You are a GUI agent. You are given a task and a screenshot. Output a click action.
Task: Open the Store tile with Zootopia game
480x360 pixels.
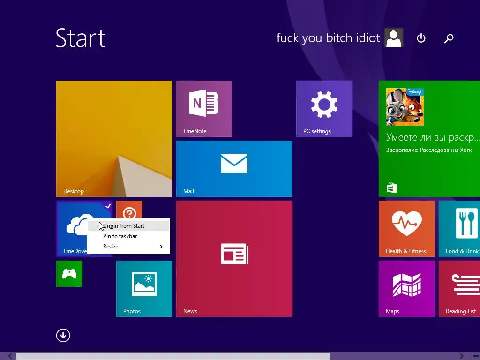(x=429, y=139)
